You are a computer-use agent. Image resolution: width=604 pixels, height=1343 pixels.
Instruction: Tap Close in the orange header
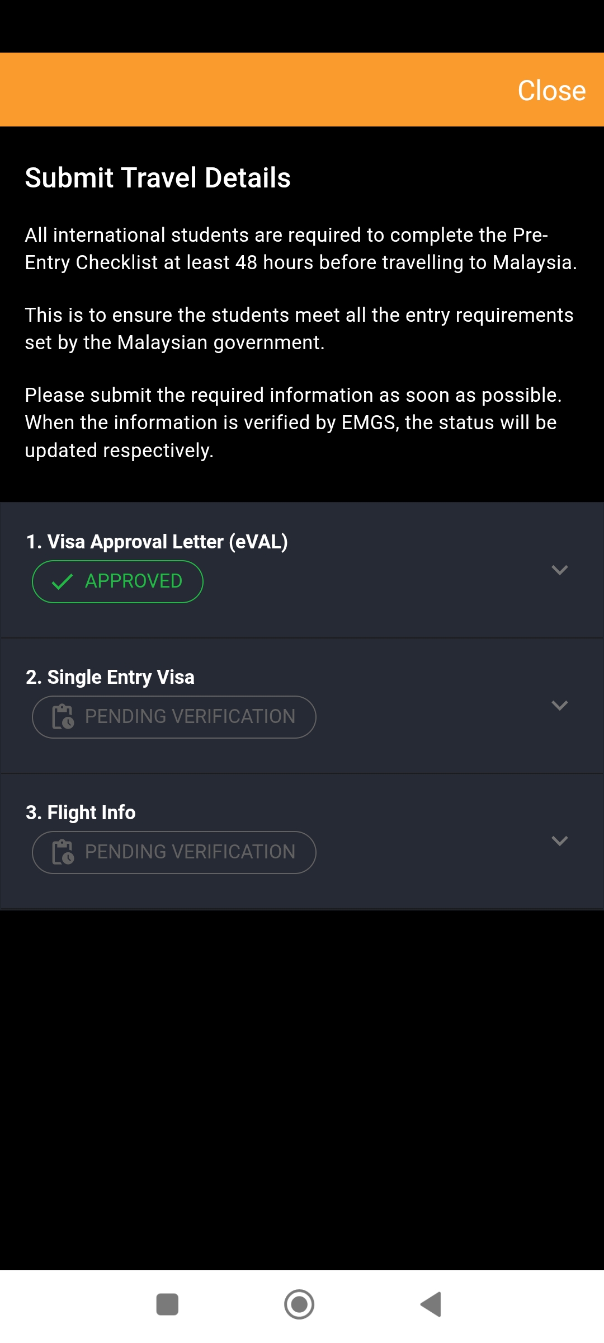pyautogui.click(x=551, y=91)
